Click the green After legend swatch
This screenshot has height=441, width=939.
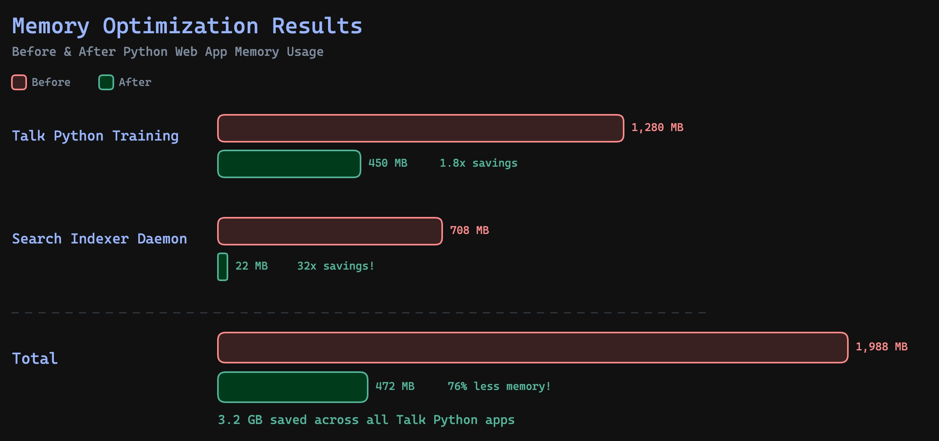click(106, 82)
